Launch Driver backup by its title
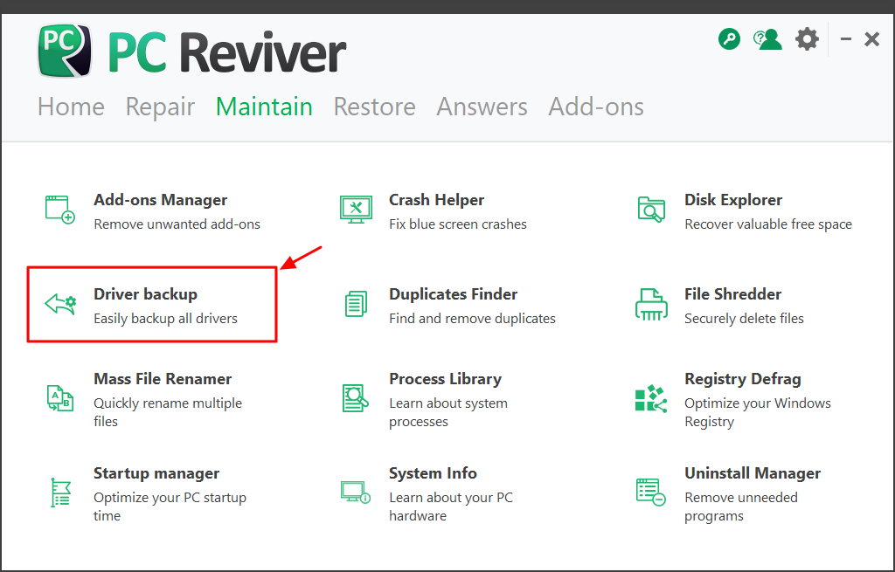The width and height of the screenshot is (895, 572). 146,293
